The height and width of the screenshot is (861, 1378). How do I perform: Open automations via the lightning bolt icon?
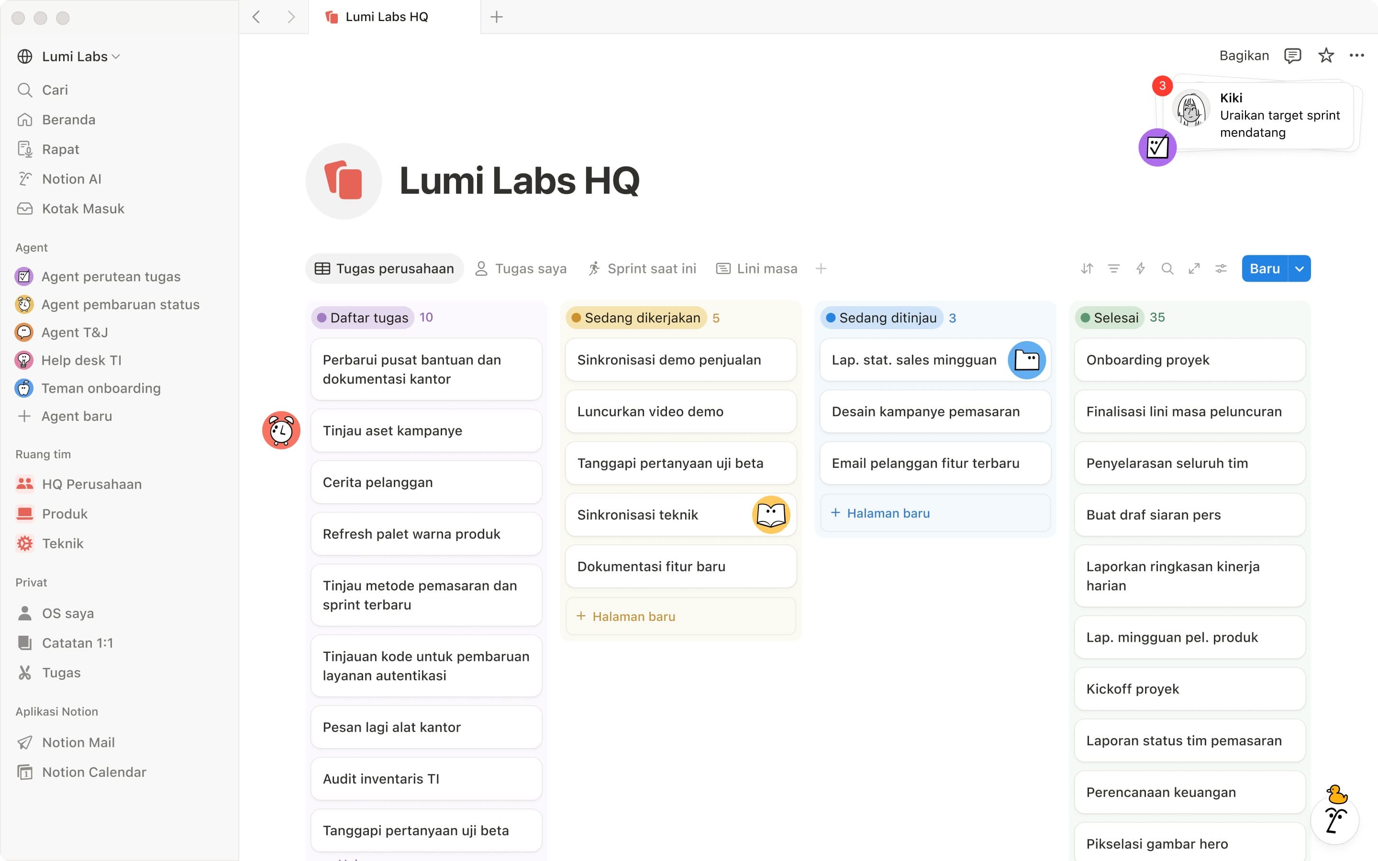pyautogui.click(x=1140, y=268)
